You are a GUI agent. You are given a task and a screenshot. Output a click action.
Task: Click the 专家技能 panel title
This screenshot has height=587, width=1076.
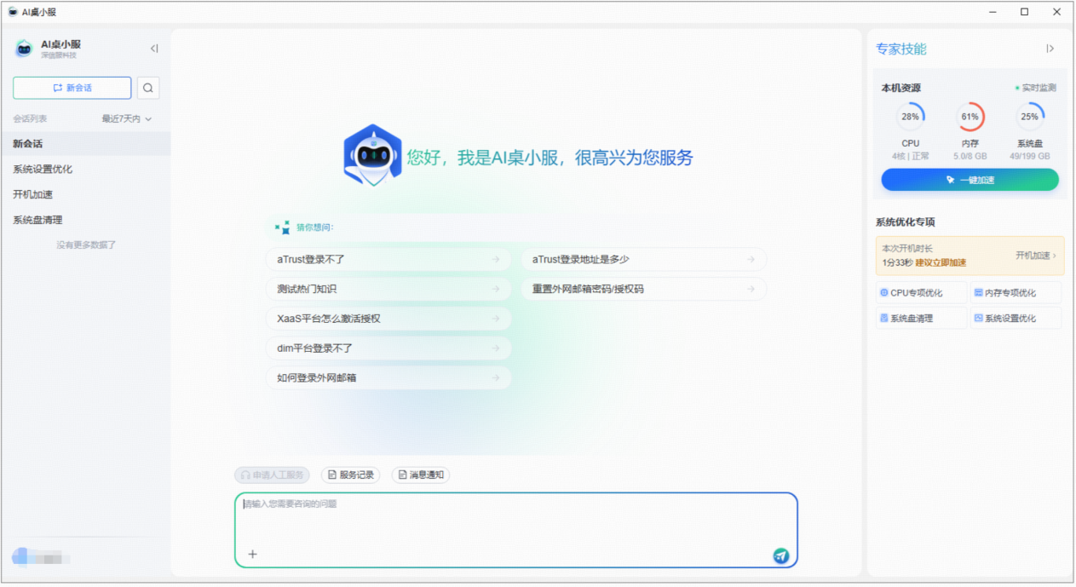pyautogui.click(x=901, y=49)
